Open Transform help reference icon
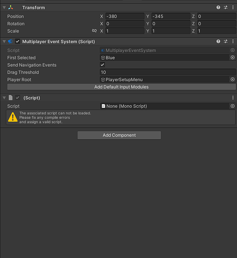 point(218,7)
